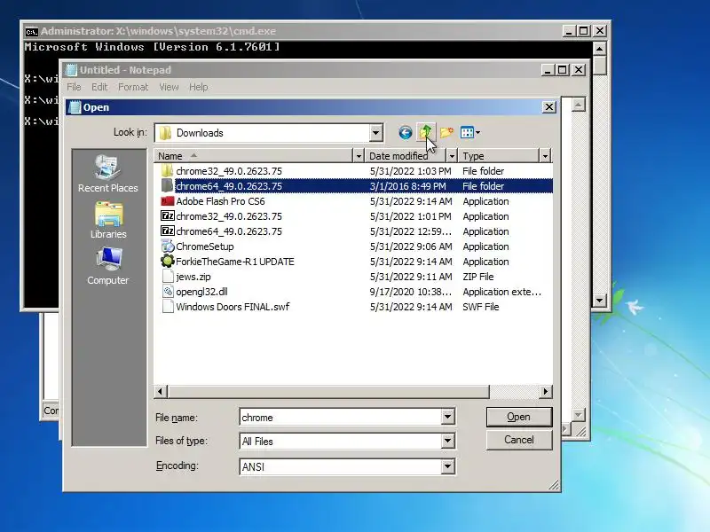Select chrome64_49.0.2623.75 folder icon
710x532 pixels.
pyautogui.click(x=167, y=186)
